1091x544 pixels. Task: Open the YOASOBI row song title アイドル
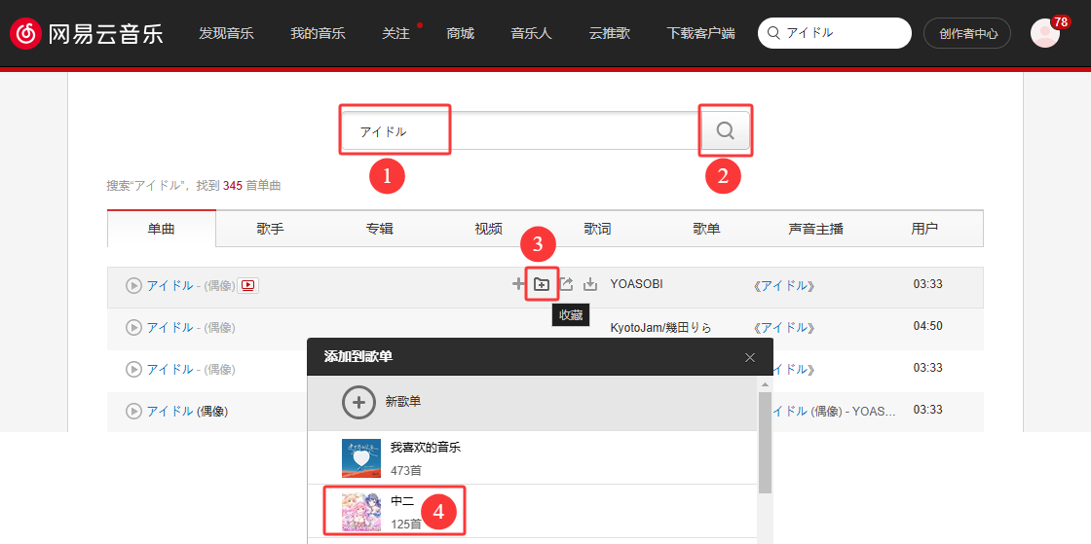[169, 285]
